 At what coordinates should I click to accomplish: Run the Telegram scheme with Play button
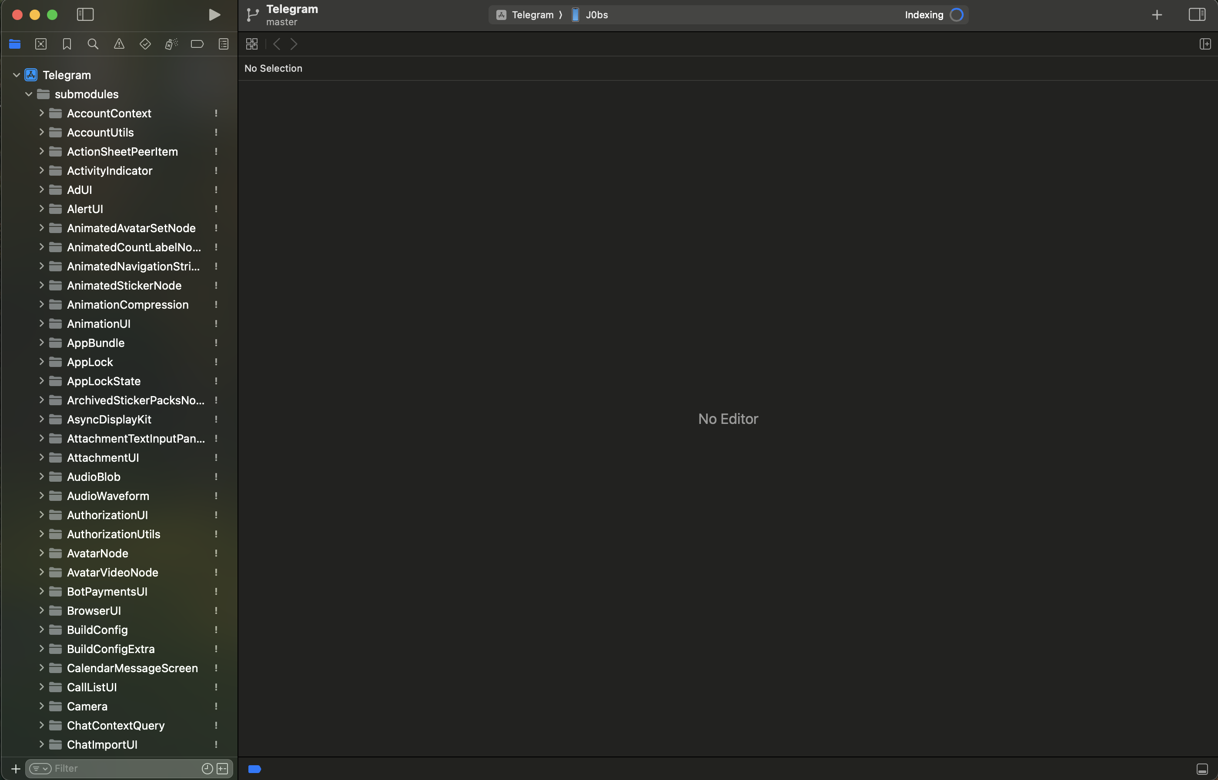click(x=214, y=15)
